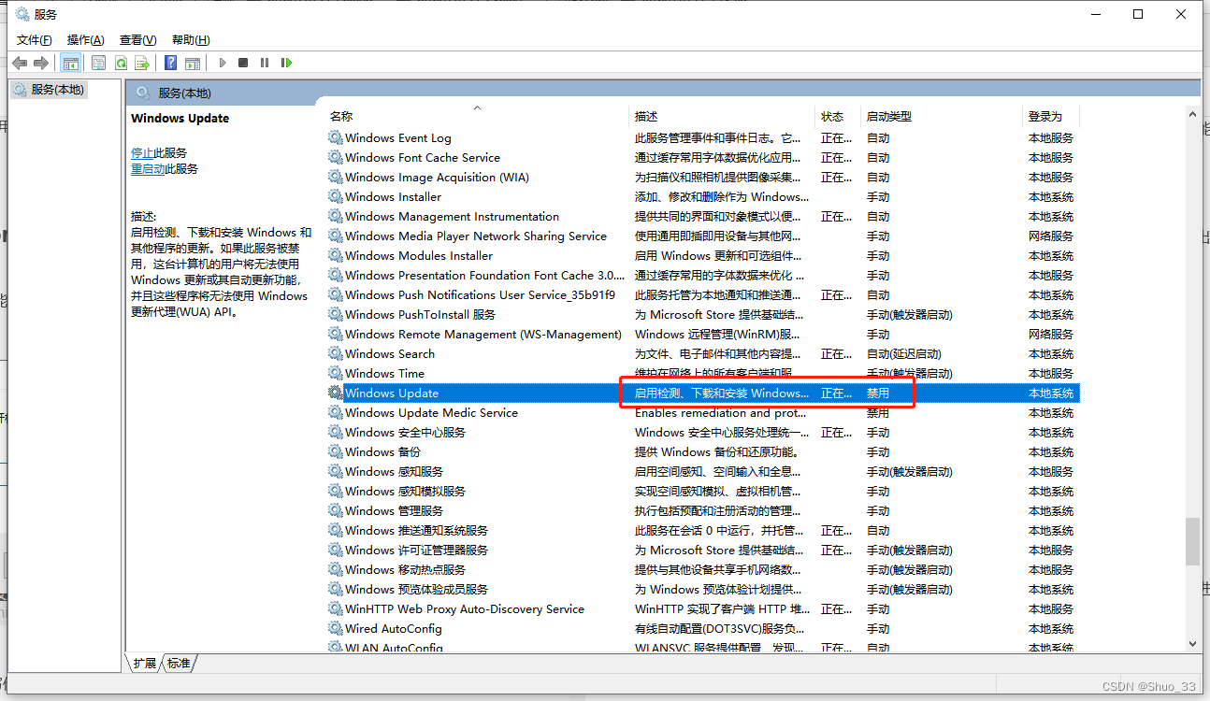The image size is (1210, 701).
Task: Select the Windows 管理服务 row
Action: click(702, 510)
